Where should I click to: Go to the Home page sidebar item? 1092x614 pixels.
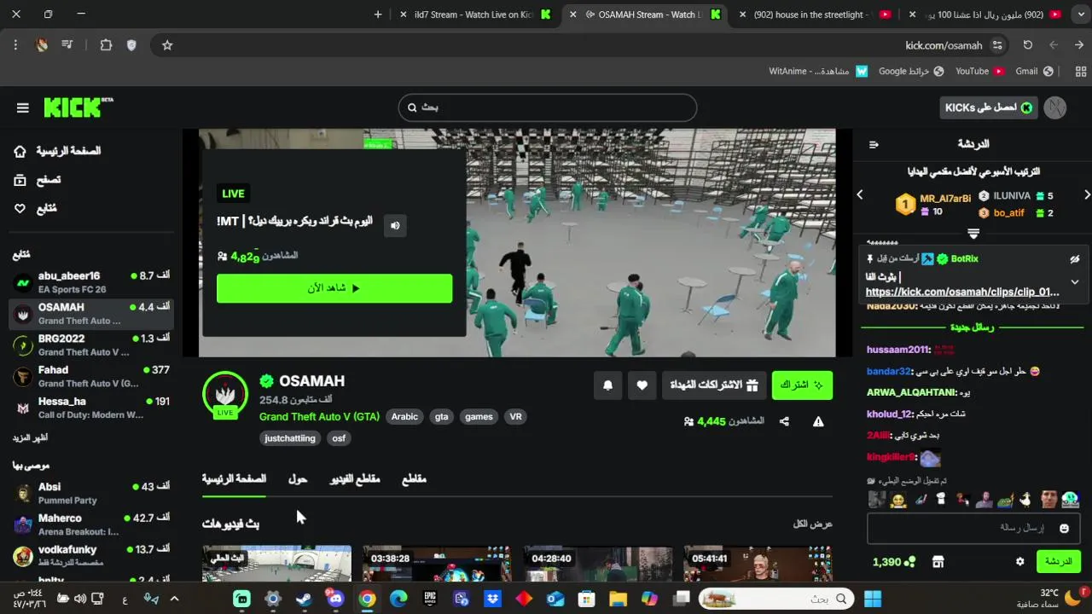coord(57,151)
